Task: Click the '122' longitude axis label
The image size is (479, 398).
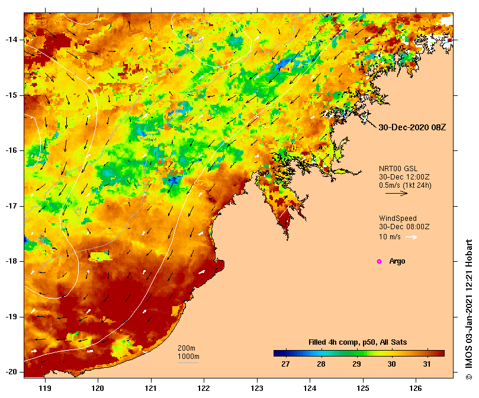Action: [x=204, y=389]
